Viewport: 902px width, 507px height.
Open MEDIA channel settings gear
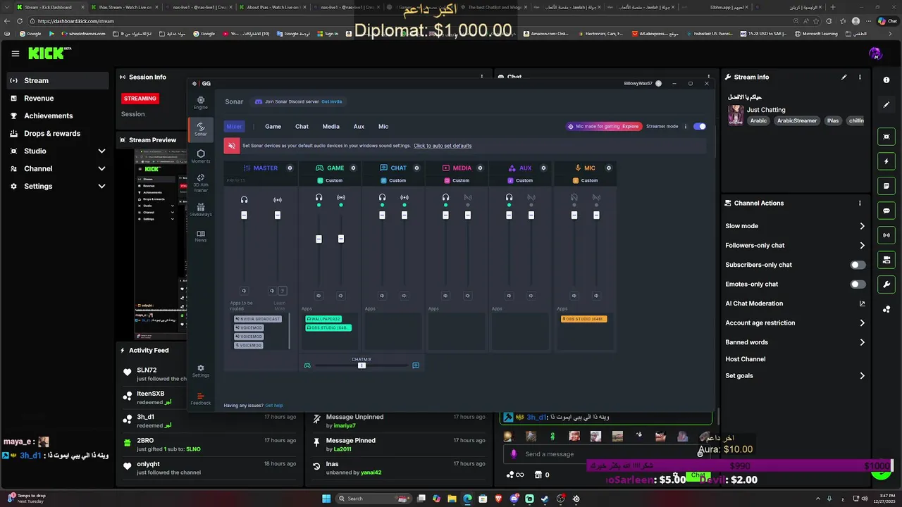tap(480, 168)
